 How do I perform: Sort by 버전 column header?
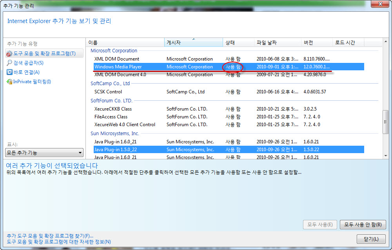click(x=317, y=43)
